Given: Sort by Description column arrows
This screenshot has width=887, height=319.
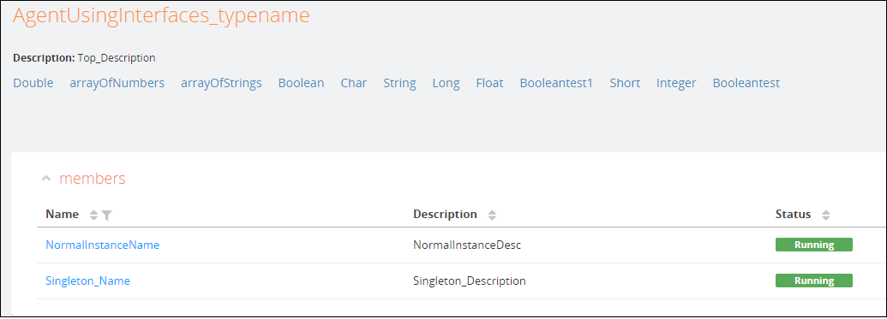Looking at the screenshot, I should coord(492,216).
